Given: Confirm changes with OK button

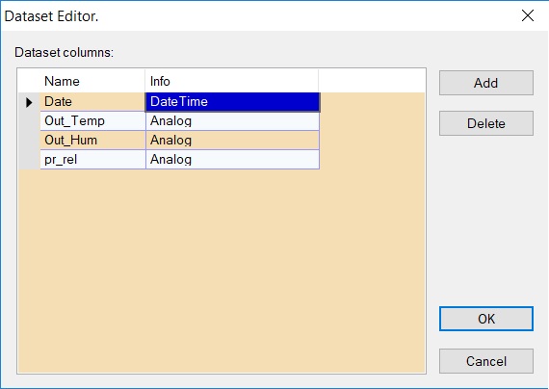Looking at the screenshot, I should (486, 319).
